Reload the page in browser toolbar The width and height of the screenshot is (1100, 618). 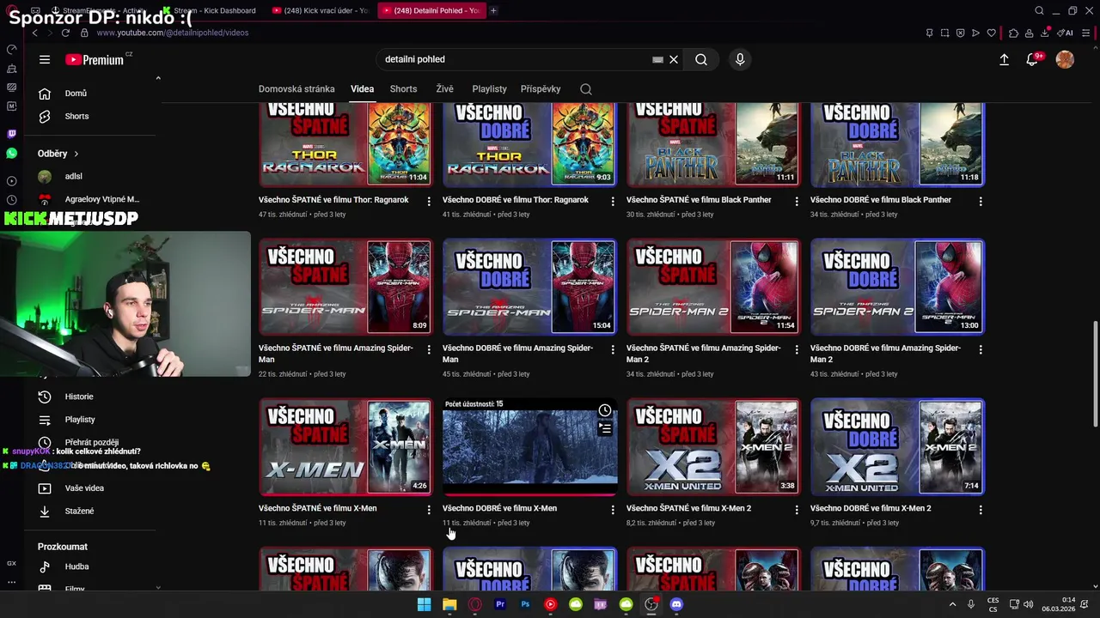(65, 33)
